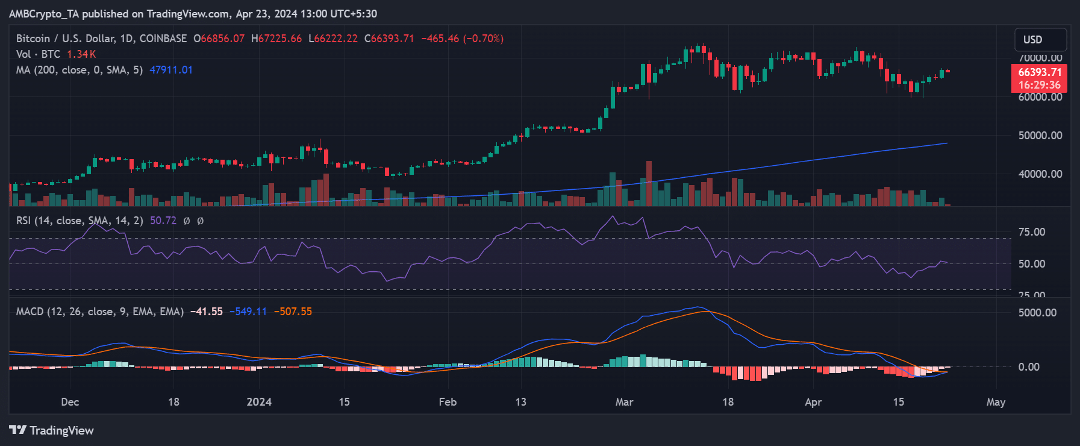Viewport: 1080px width, 446px height.
Task: Click the high price H67225.66
Action: 276,39
